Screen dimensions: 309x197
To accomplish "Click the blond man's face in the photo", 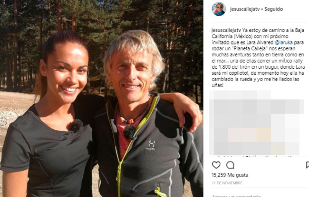I will [131, 75].
